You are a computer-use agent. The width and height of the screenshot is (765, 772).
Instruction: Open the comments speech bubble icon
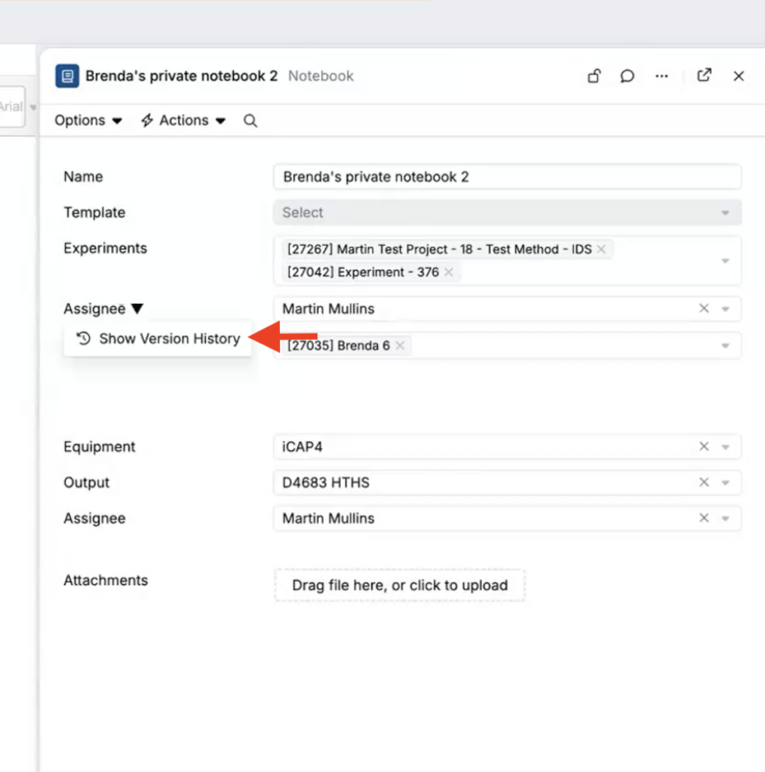[x=627, y=76]
